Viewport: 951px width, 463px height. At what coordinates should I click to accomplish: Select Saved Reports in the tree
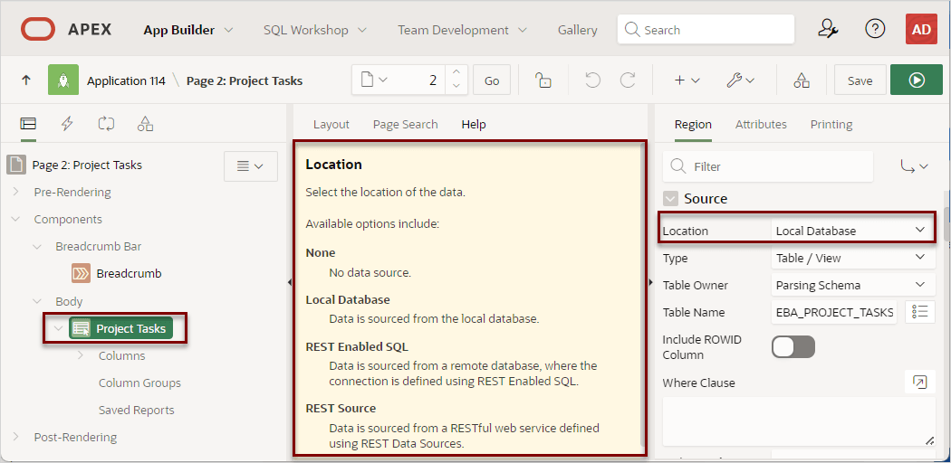(x=137, y=411)
